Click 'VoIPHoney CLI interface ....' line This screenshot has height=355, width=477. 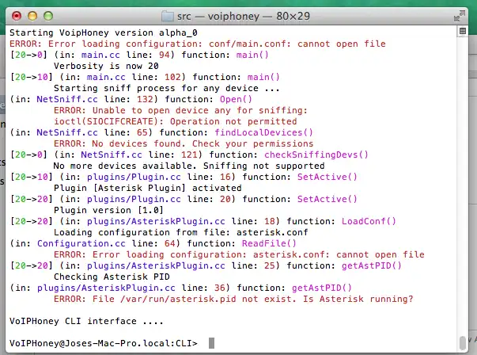click(86, 321)
